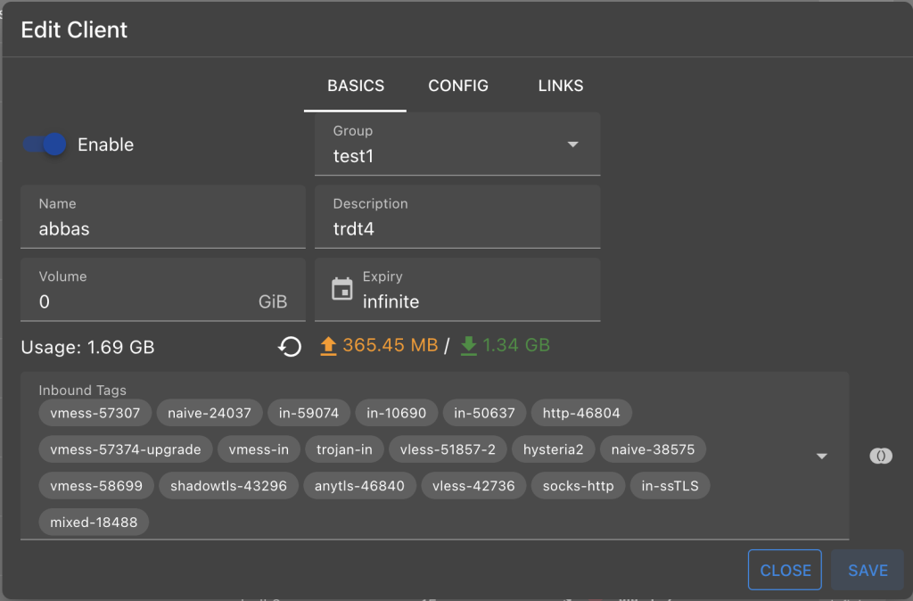
Task: Select the hysteria2 tag chip
Action: coord(553,449)
